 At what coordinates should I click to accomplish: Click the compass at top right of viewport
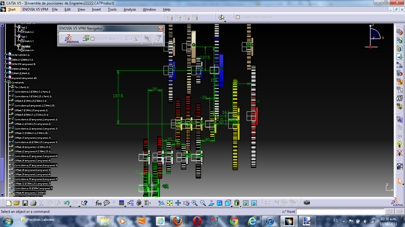(x=375, y=36)
